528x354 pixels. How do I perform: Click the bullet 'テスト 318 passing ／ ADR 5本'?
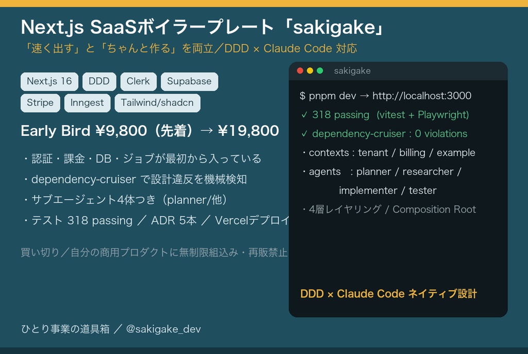point(109,221)
